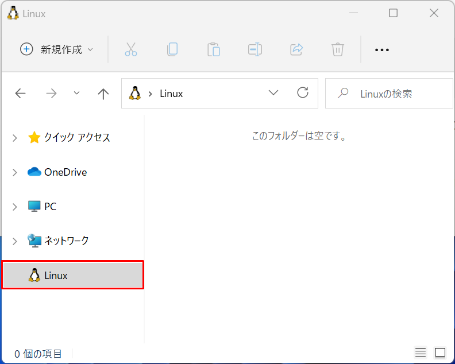This screenshot has width=455, height=364.
Task: Open recent locations dropdown chevron
Action: pos(76,93)
